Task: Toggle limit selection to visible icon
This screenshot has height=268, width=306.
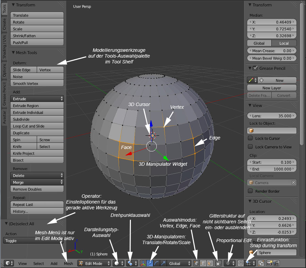Action: [x=219, y=263]
